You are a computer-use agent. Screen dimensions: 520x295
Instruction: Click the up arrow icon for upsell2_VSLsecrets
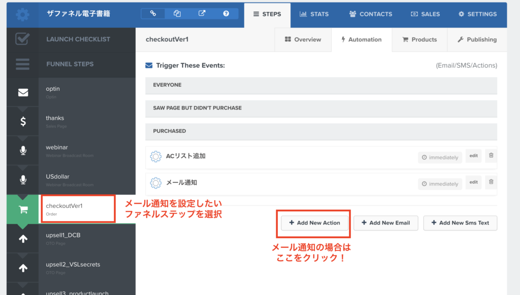(23, 268)
